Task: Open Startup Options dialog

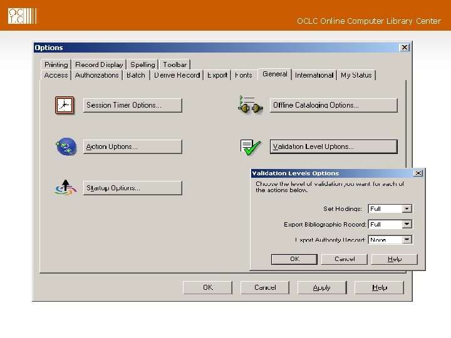Action: click(x=133, y=188)
